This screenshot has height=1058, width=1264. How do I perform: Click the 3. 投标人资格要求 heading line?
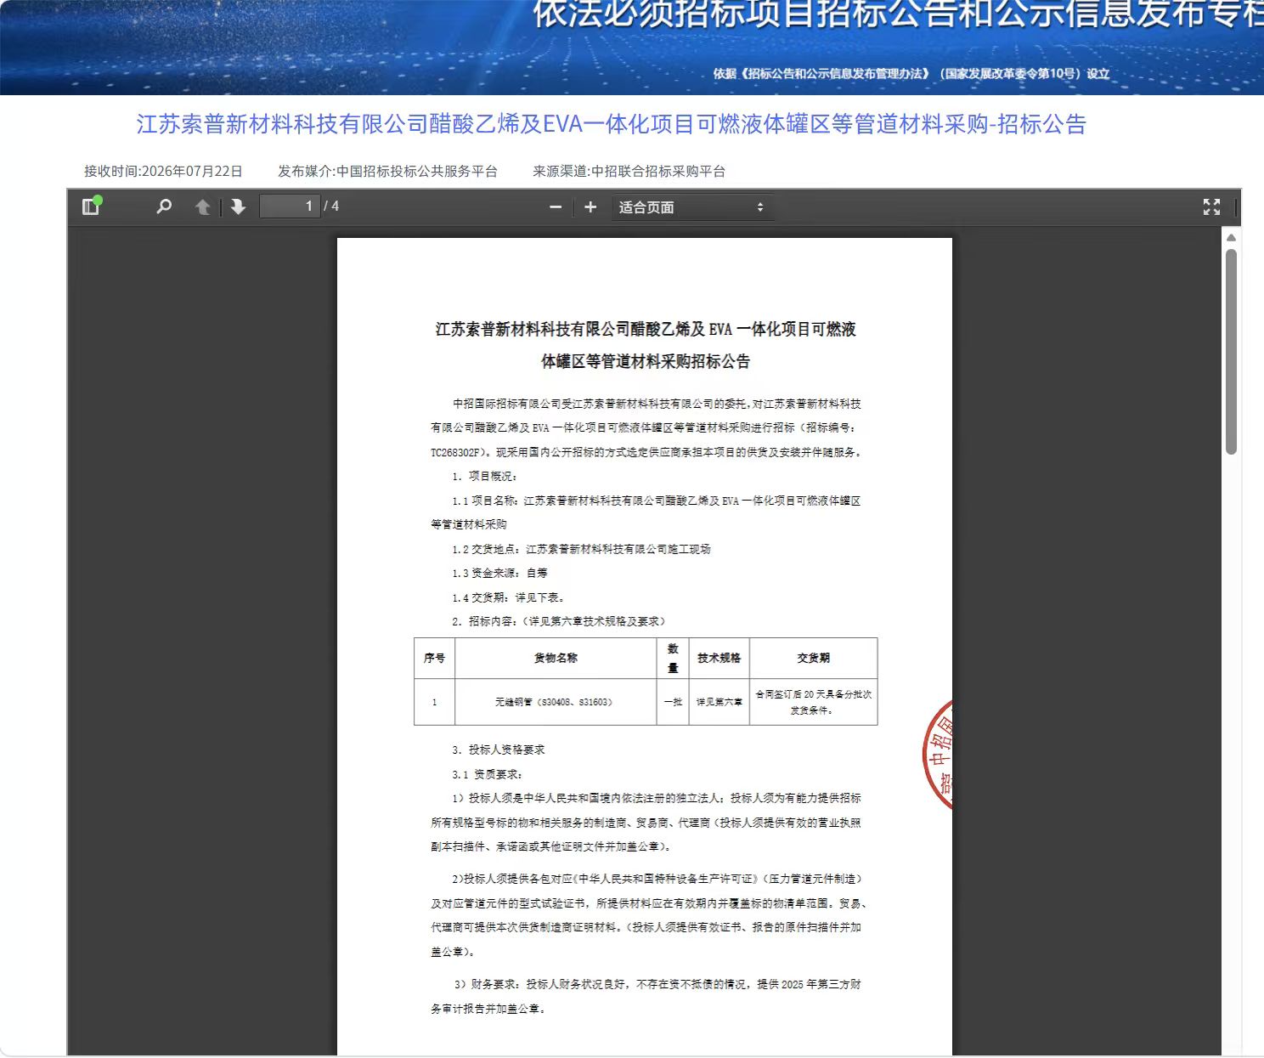(499, 750)
